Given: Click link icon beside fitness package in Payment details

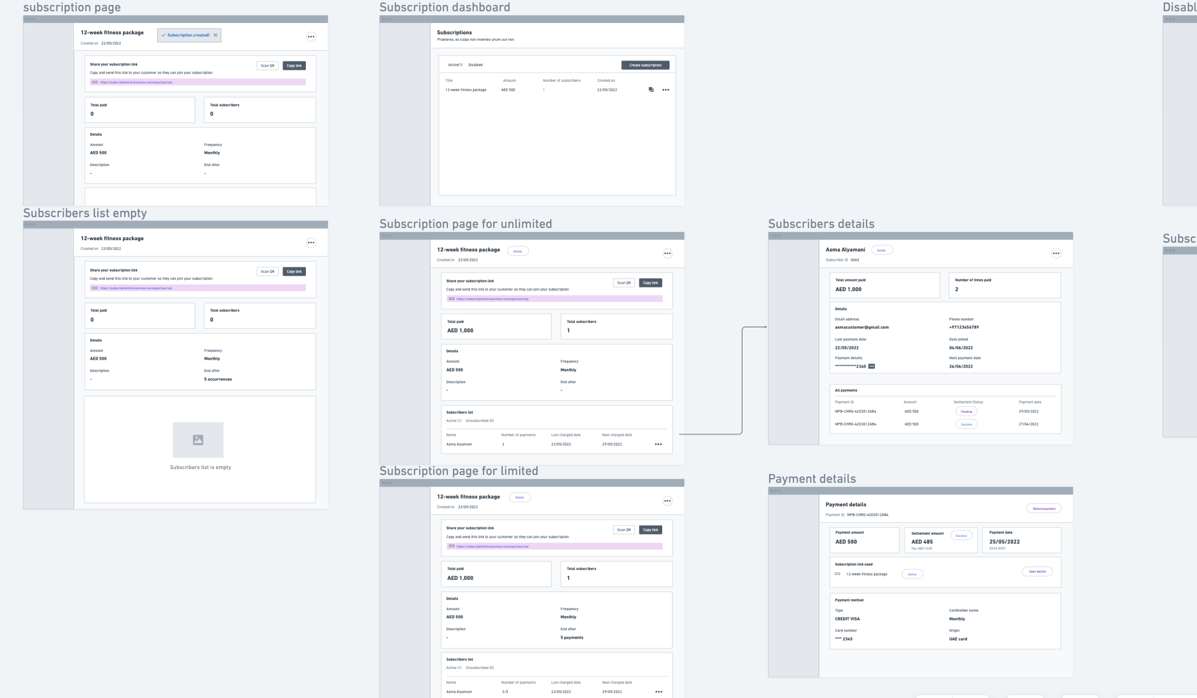Looking at the screenshot, I should pos(837,574).
